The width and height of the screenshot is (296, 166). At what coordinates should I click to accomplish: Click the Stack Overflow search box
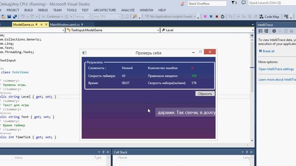207,4
